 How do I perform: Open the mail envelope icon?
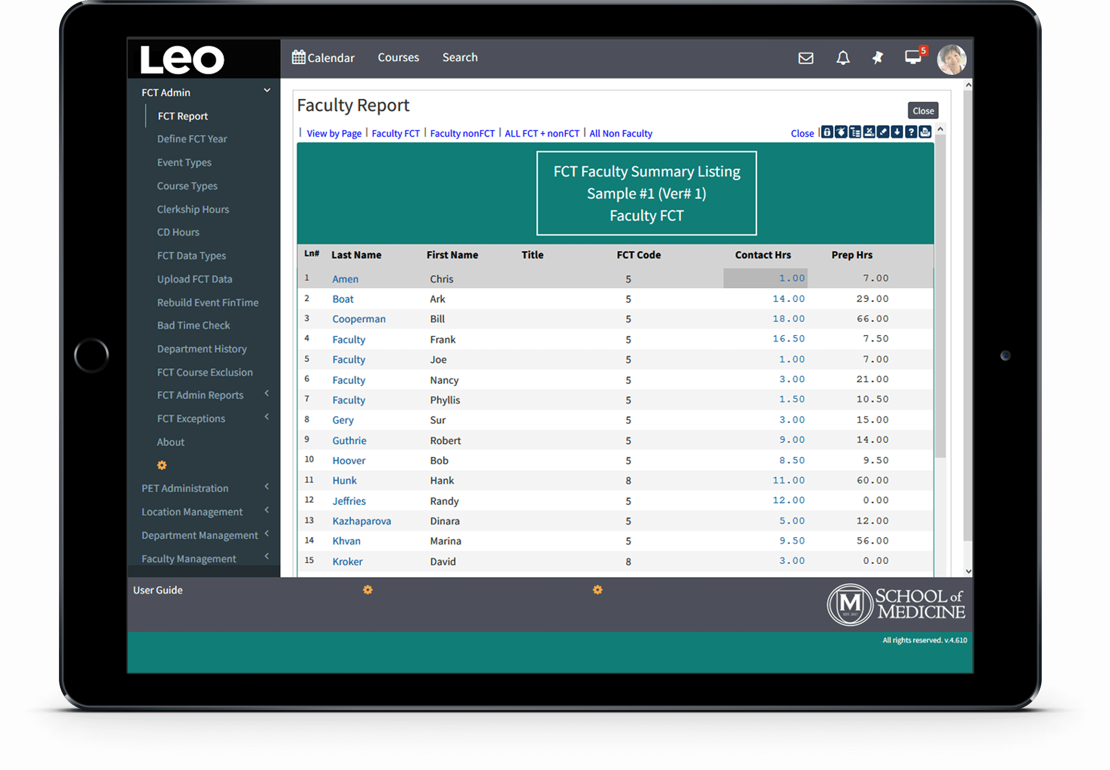coord(806,58)
